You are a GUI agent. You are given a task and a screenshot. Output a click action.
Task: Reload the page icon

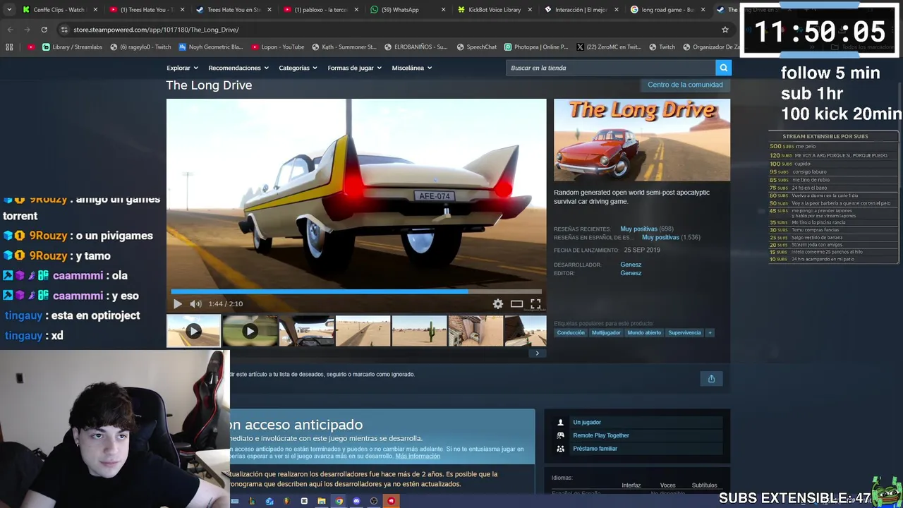point(44,30)
